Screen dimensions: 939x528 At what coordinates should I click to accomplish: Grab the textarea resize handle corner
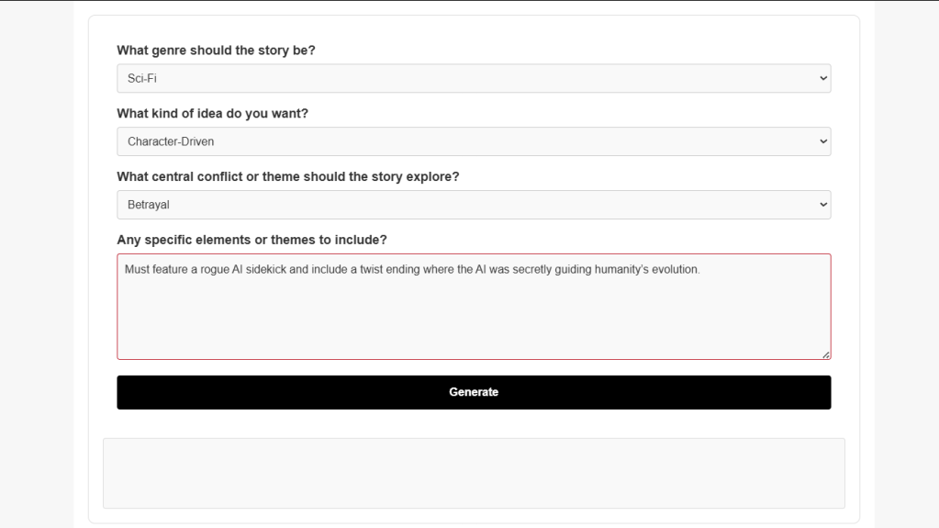pos(825,354)
